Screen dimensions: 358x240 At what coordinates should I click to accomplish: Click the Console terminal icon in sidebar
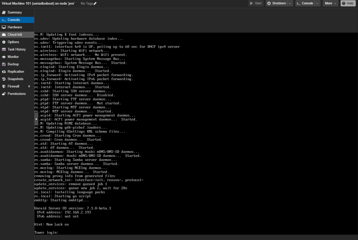tap(4, 20)
